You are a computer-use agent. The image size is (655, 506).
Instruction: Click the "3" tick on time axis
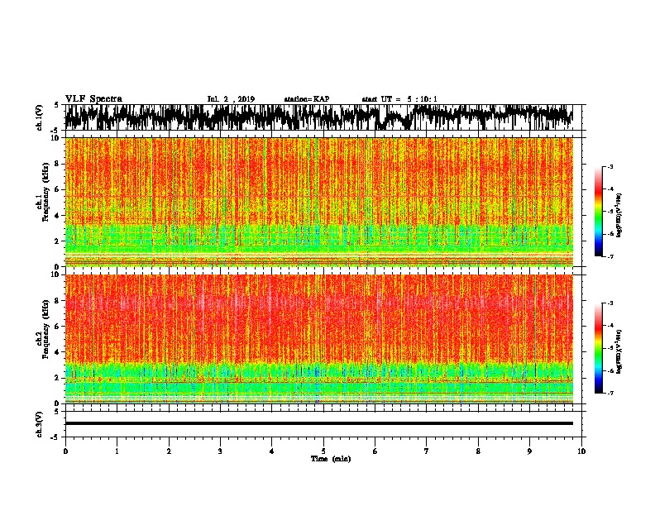point(220,451)
